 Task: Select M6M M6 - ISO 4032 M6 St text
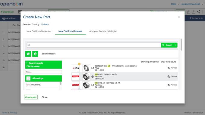[x=106, y=74]
